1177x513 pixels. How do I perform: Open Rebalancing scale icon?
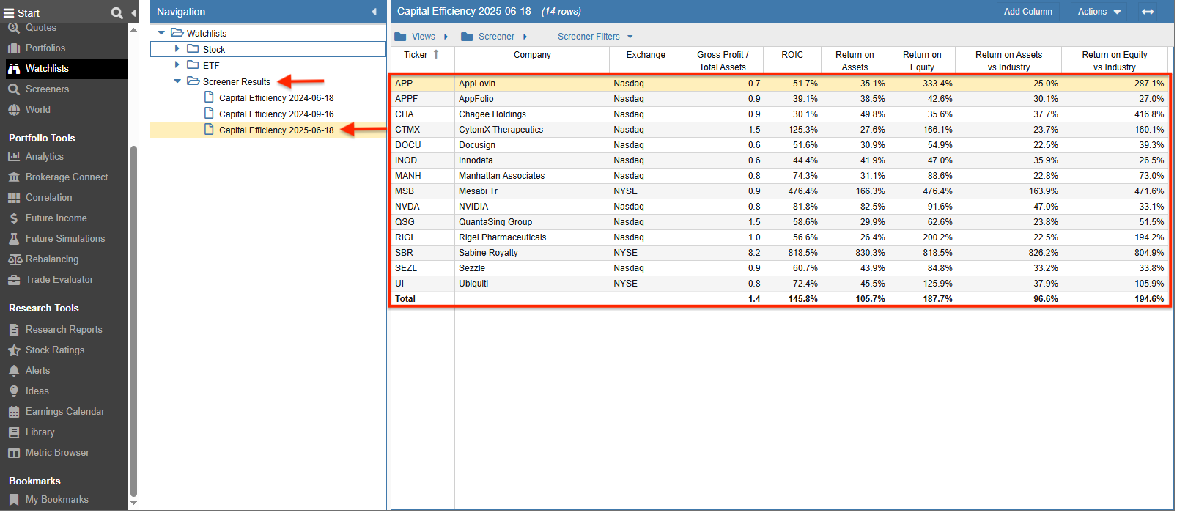click(x=14, y=259)
